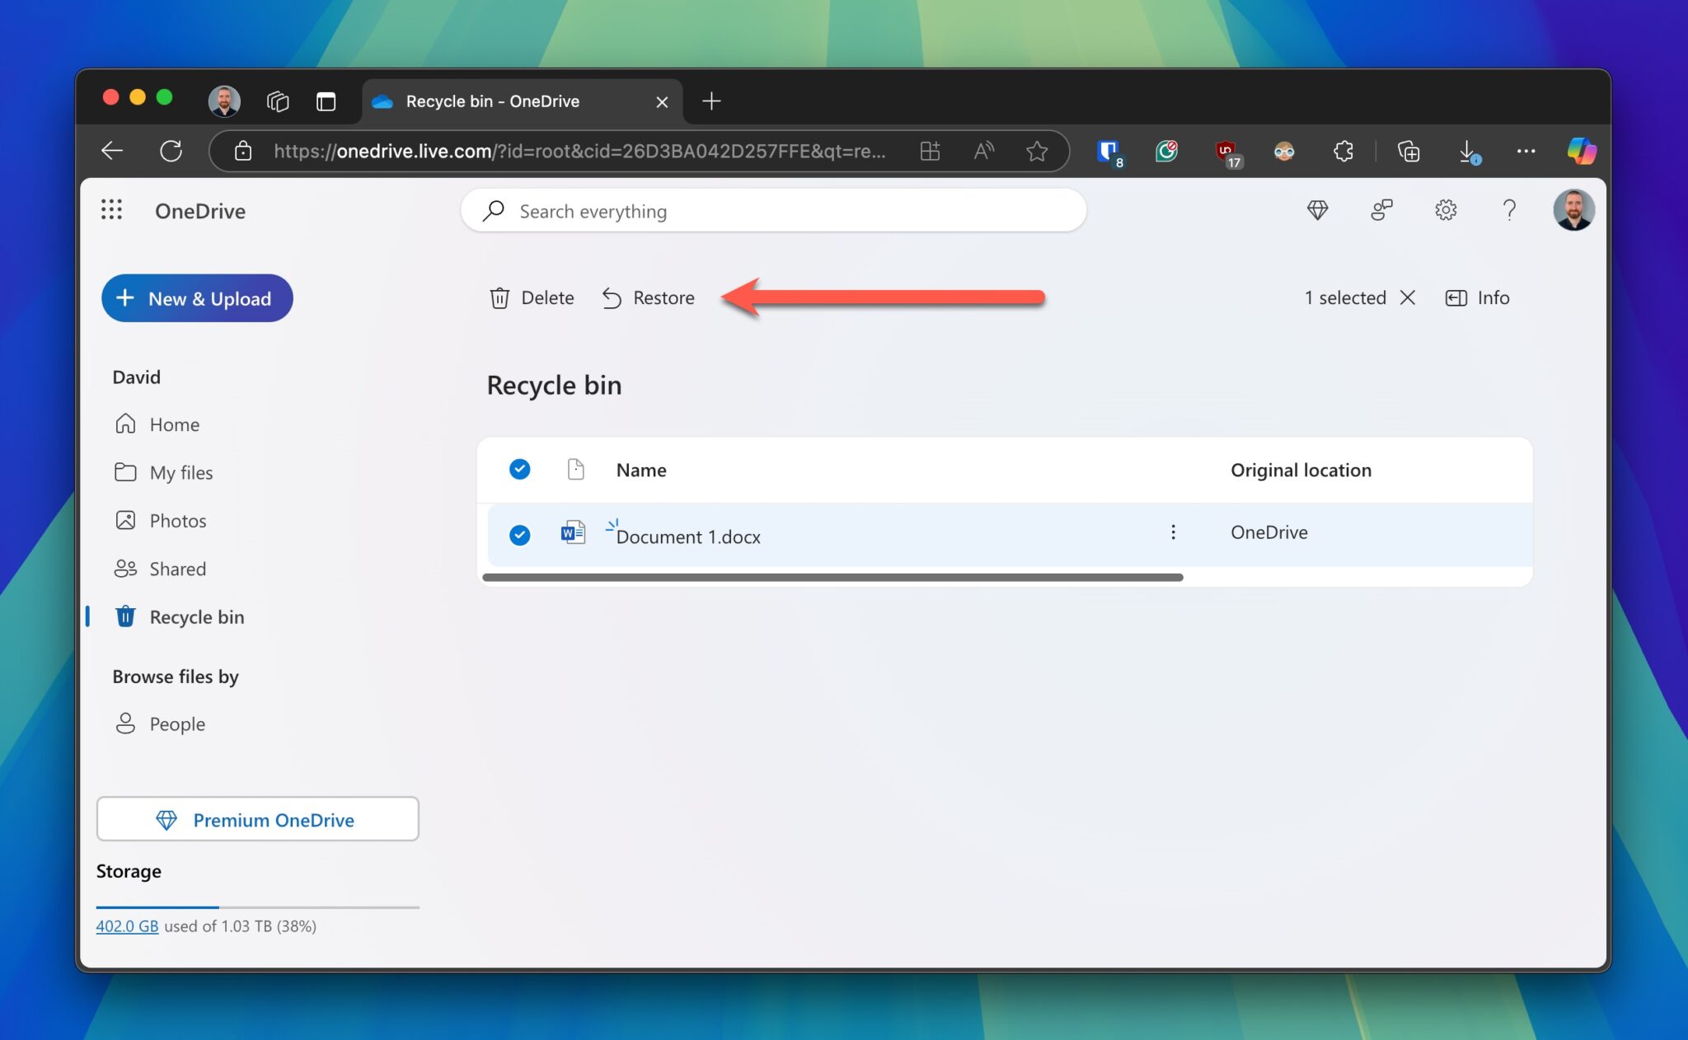Click the Premium diamond icon
Image resolution: width=1688 pixels, height=1040 pixels.
coord(1317,210)
